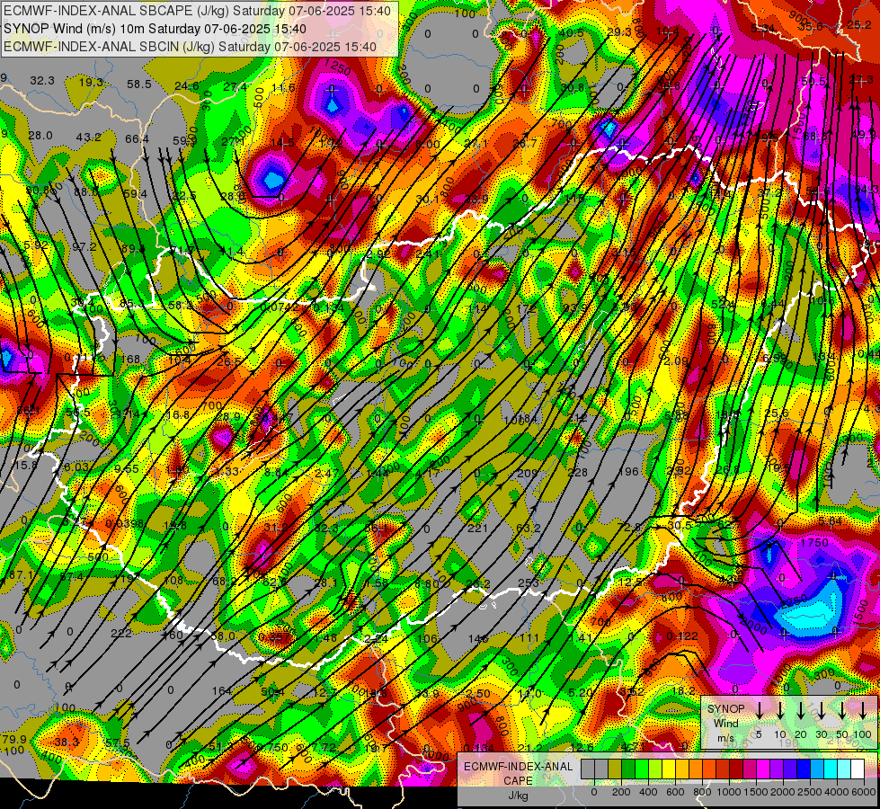This screenshot has height=809, width=880.
Task: Click the '66.4' CIN value on map
Action: [x=138, y=138]
